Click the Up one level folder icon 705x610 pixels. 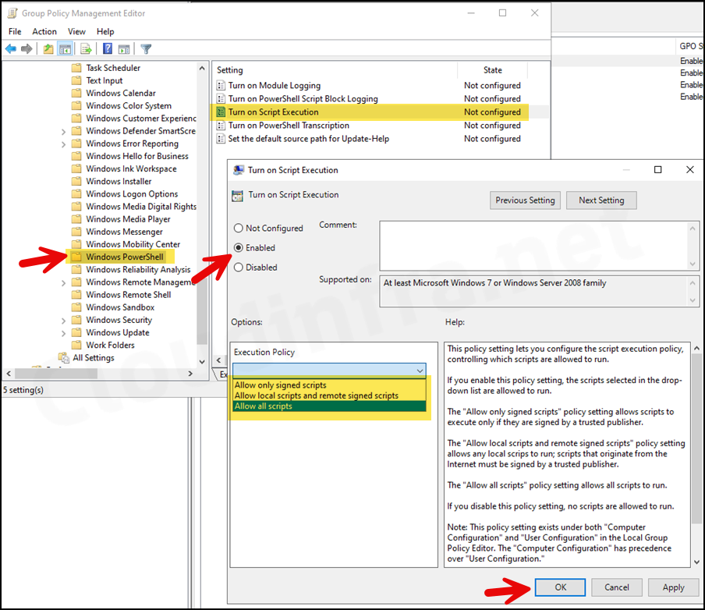48,48
